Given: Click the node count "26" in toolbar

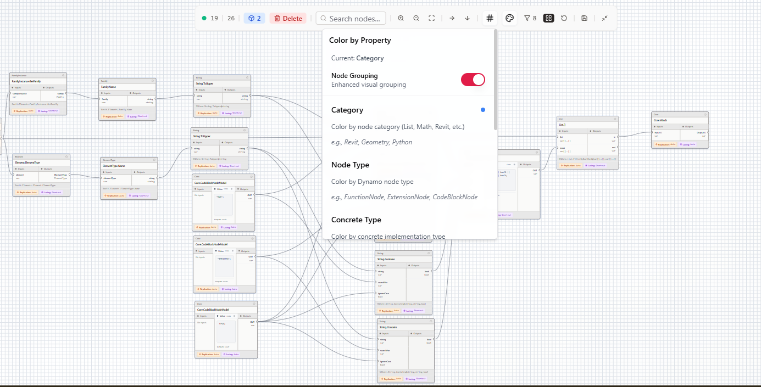Looking at the screenshot, I should point(231,18).
